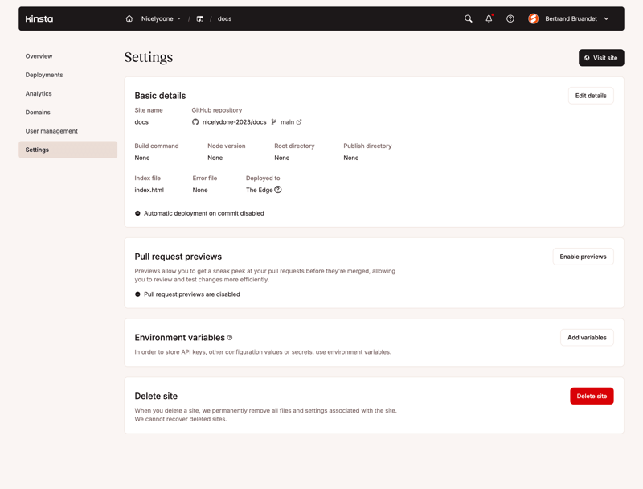Click the Environment variables info icon
Viewport: 643px width, 489px height.
230,337
